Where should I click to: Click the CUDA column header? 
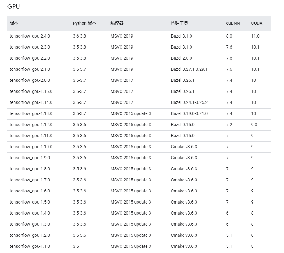click(x=257, y=23)
